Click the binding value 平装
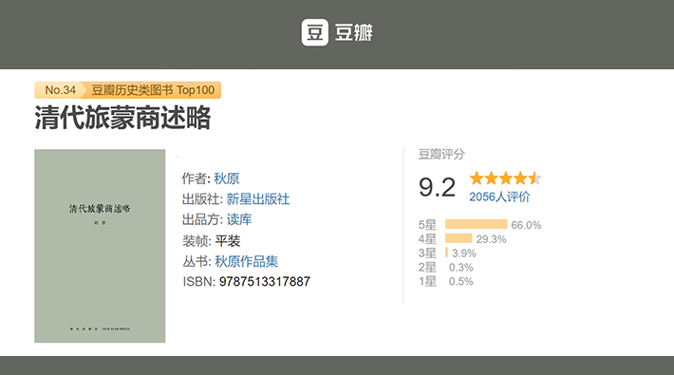This screenshot has width=674, height=375. (228, 241)
